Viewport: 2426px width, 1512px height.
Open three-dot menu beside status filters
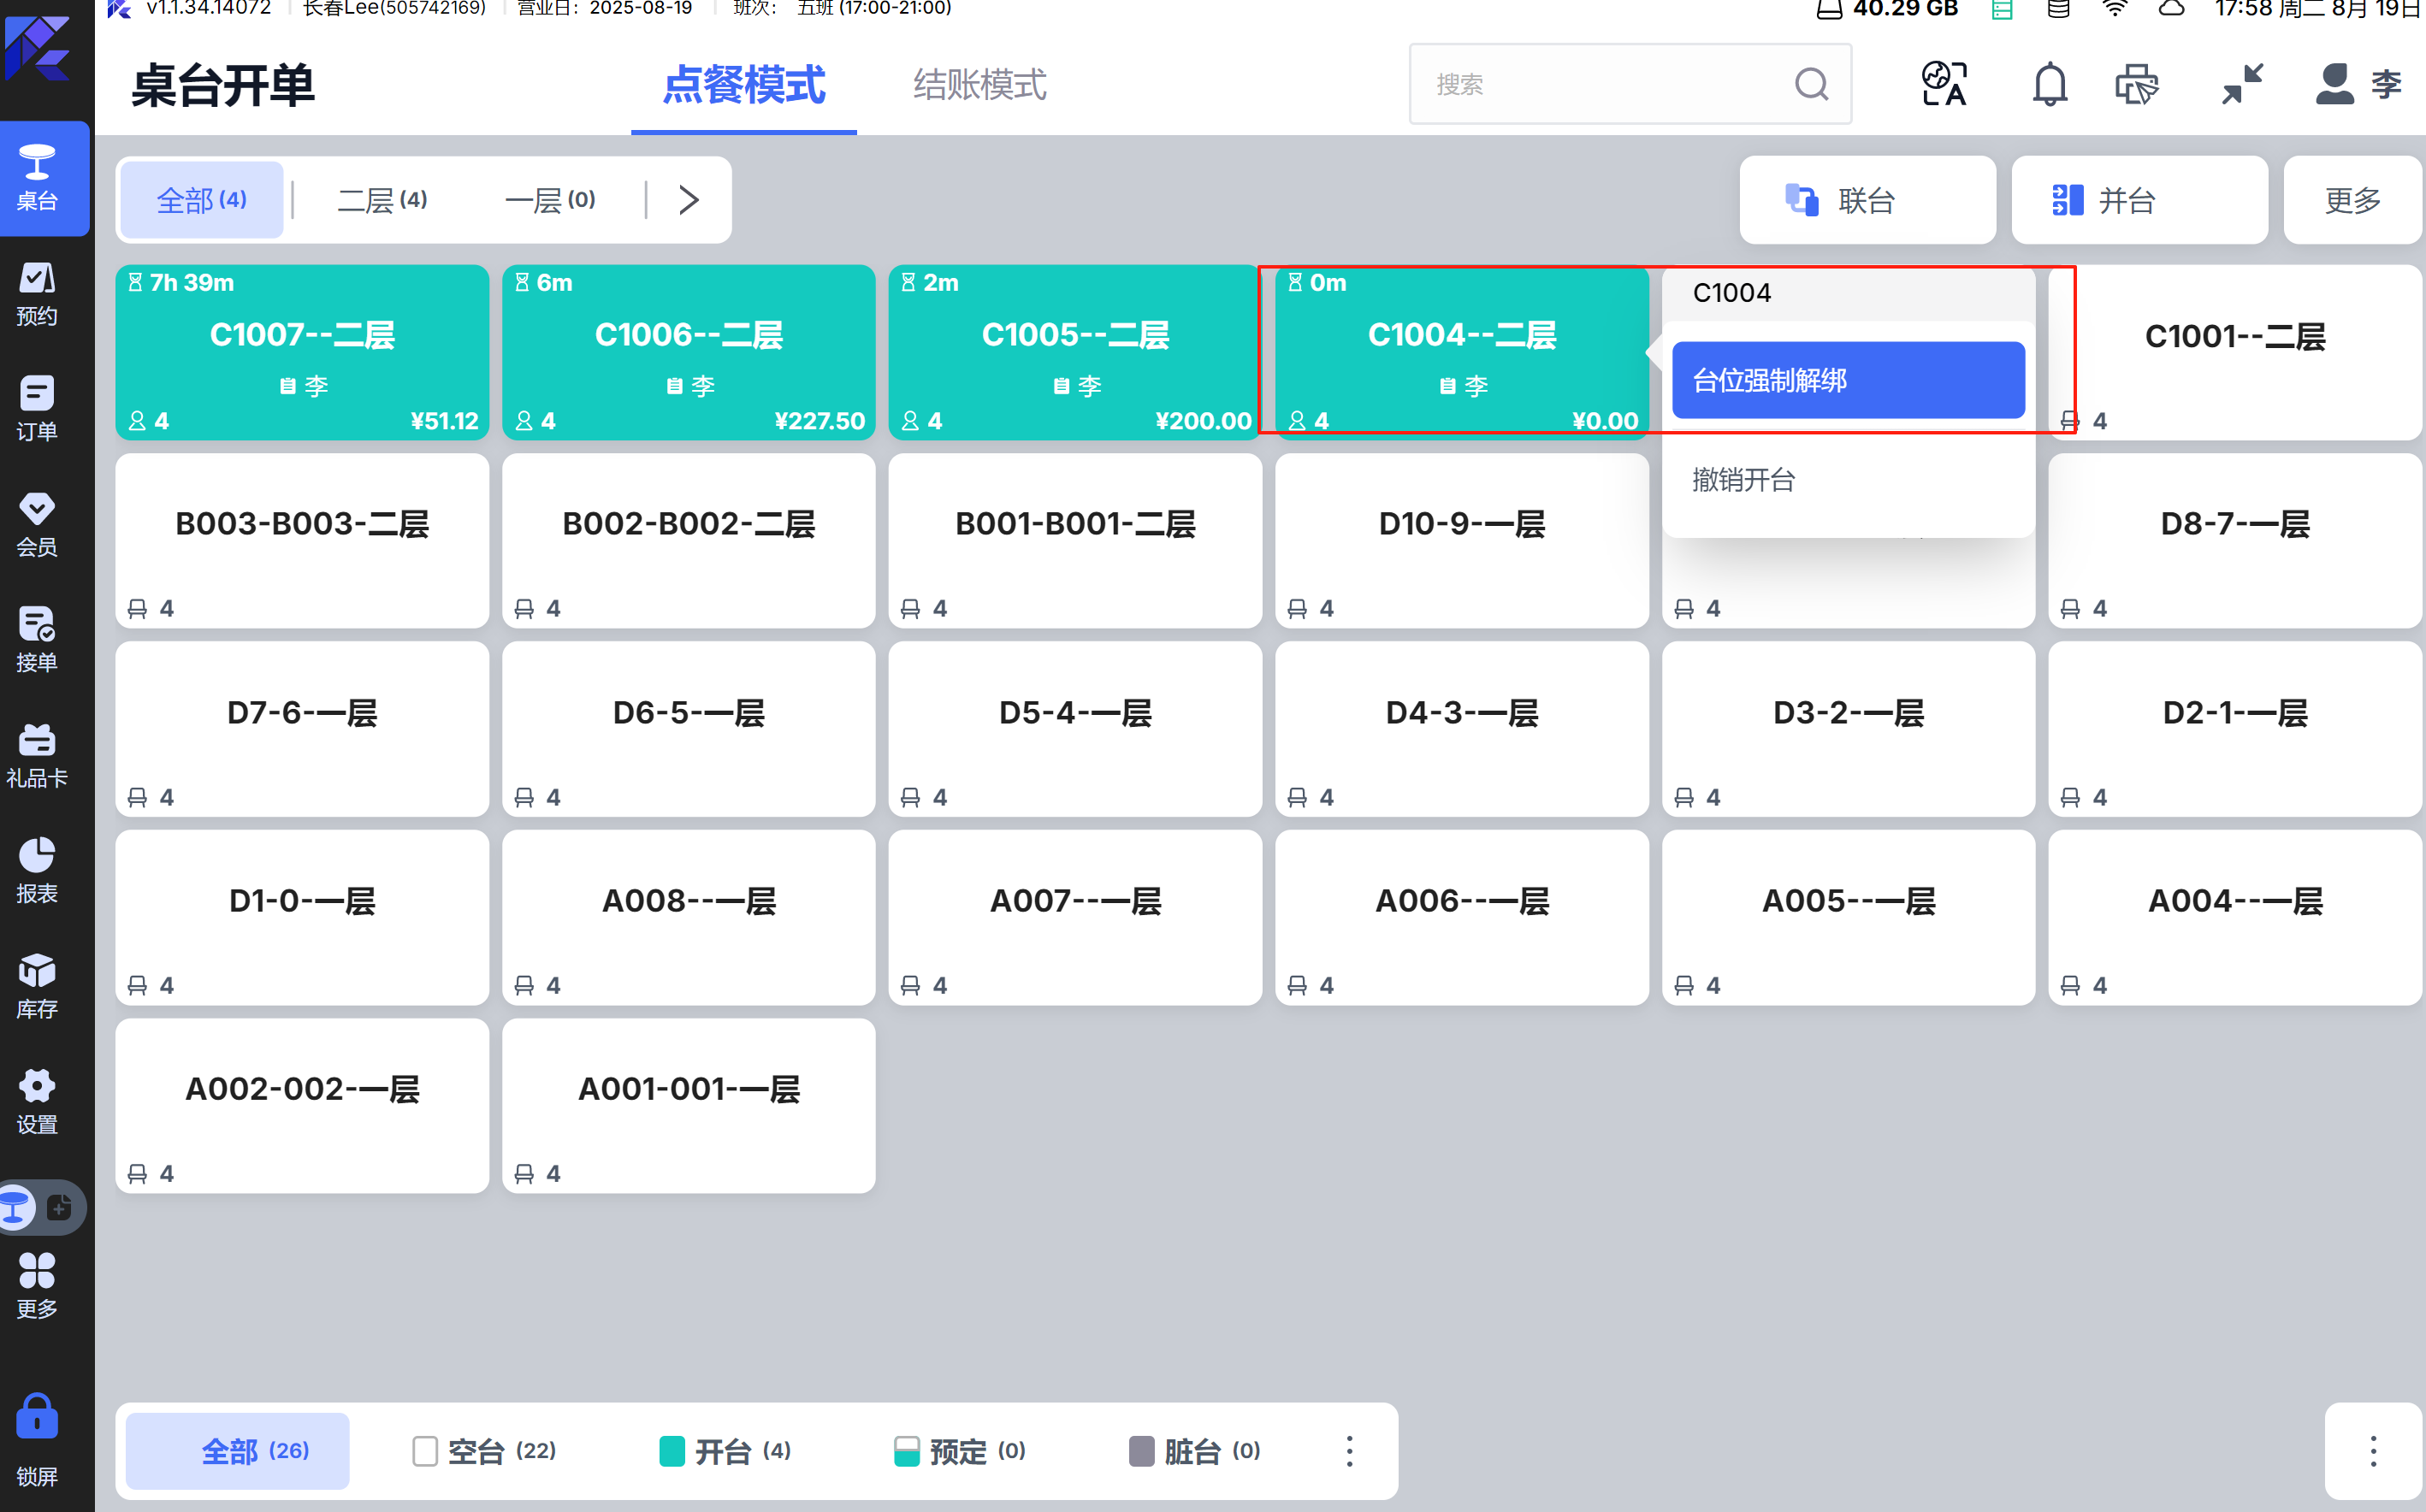point(1349,1450)
